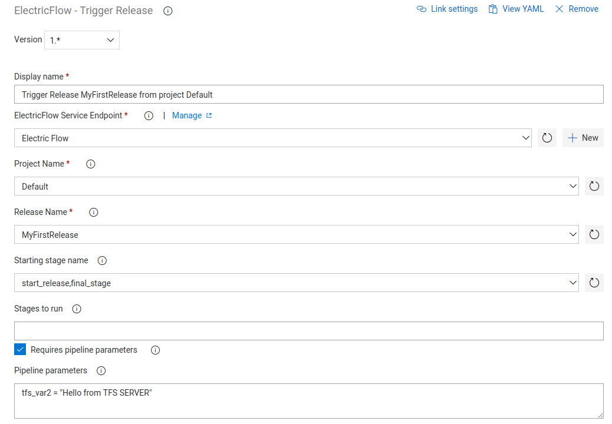Click the external-link icon next to Manage

point(209,115)
